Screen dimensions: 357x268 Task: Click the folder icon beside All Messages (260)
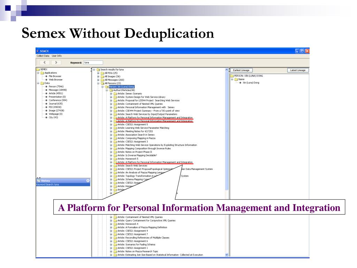coord(102,80)
